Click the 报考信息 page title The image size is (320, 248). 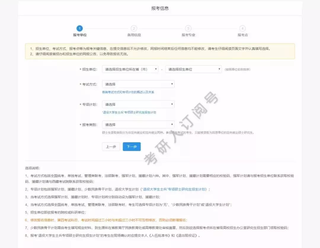(x=160, y=8)
